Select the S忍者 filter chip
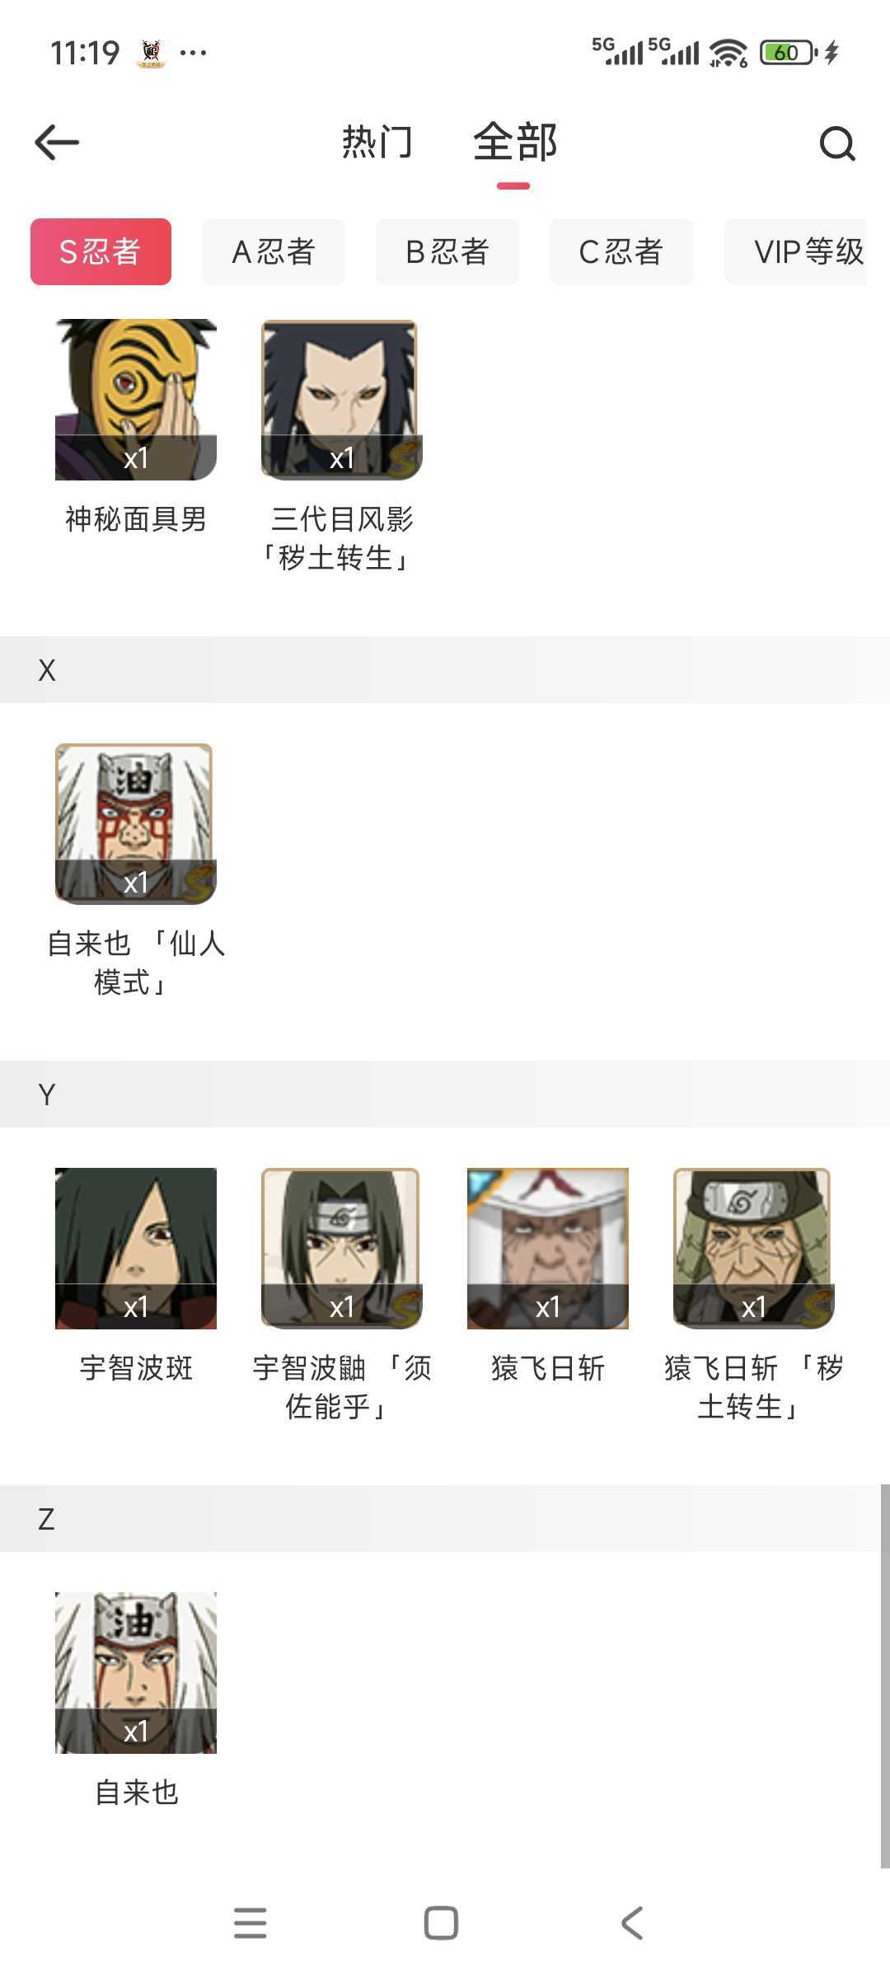This screenshot has width=890, height=1978. 101,252
